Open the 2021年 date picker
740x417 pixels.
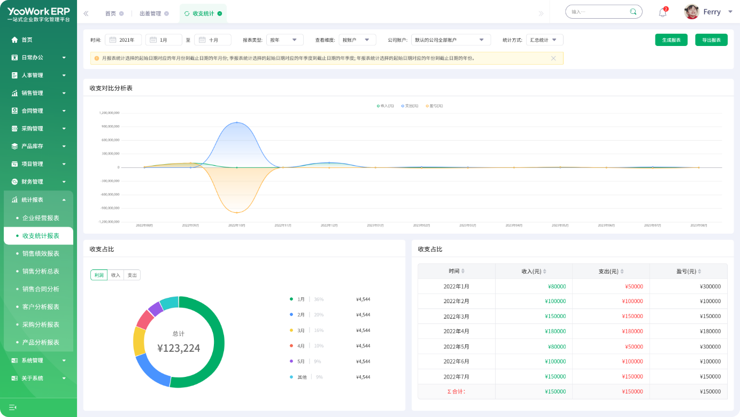124,40
